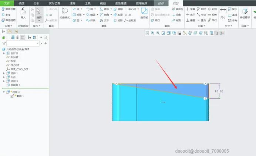Open the 应用程序 ribbon tab
This screenshot has width=256, height=156.
pyautogui.click(x=142, y=3)
